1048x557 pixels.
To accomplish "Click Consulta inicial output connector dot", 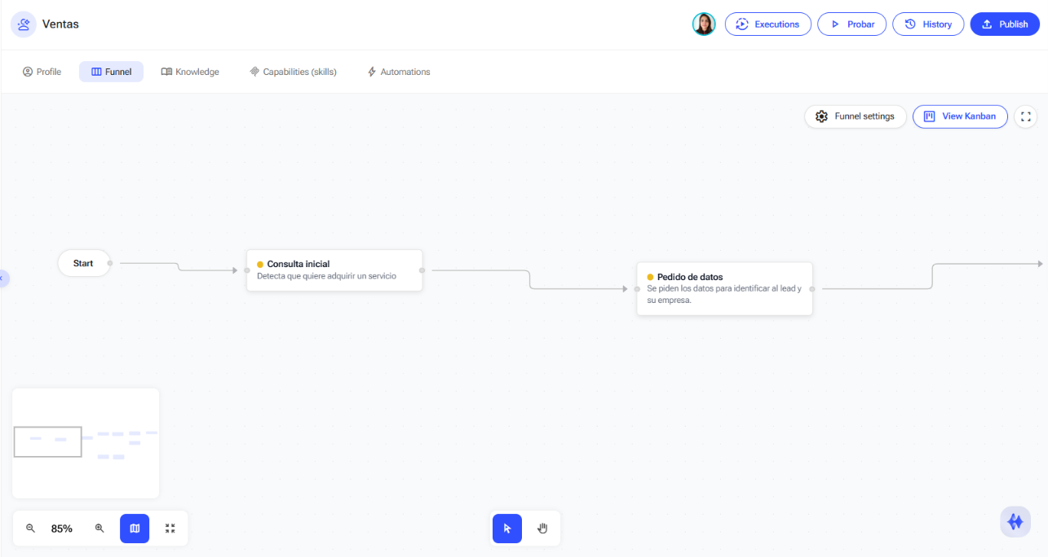I will (x=422, y=270).
